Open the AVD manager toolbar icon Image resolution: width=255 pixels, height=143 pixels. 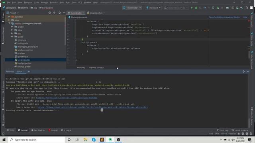tap(237, 8)
